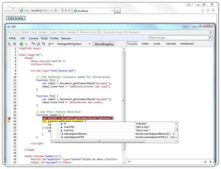Open the Watch tab
Image resolution: width=221 pixels, height=169 pixels.
(x=145, y=44)
